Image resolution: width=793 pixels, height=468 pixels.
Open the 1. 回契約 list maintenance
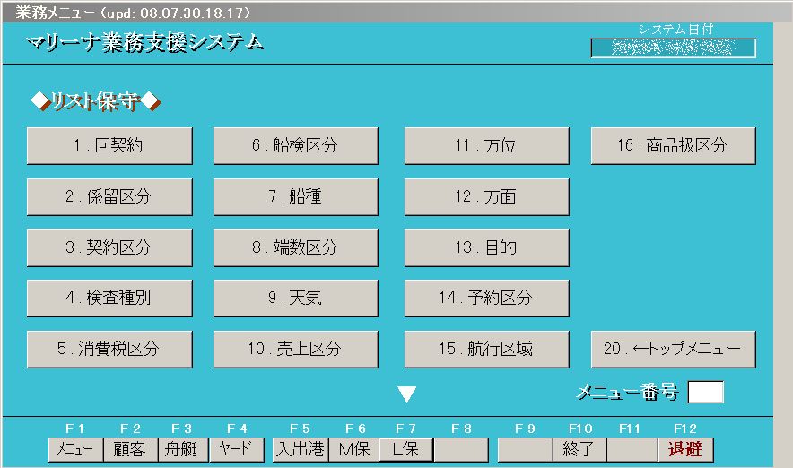click(x=109, y=146)
